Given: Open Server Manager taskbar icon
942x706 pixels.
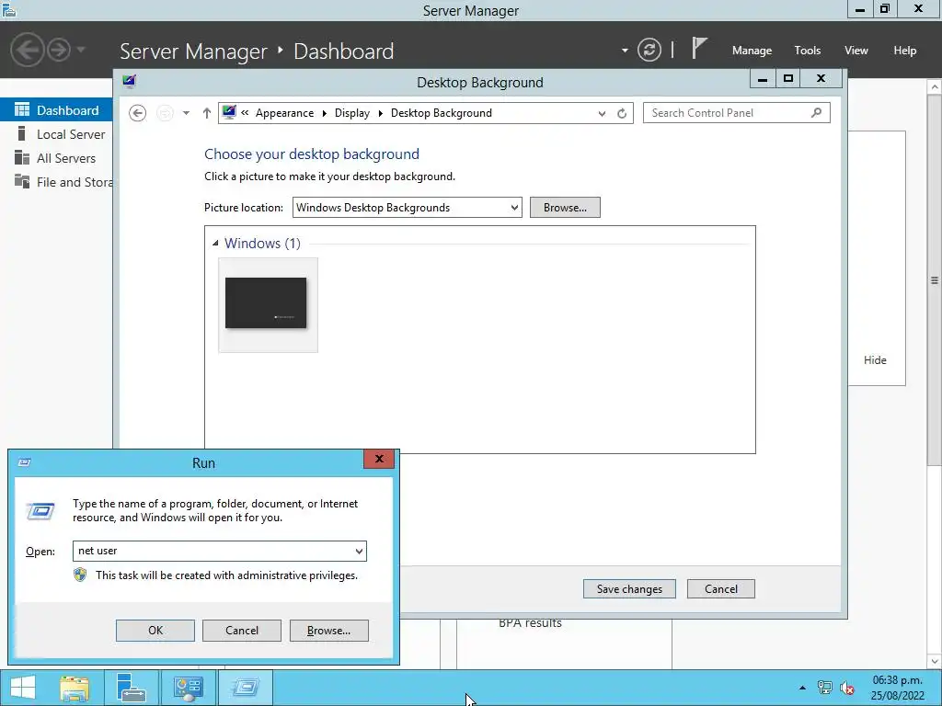Looking at the screenshot, I should [x=131, y=688].
